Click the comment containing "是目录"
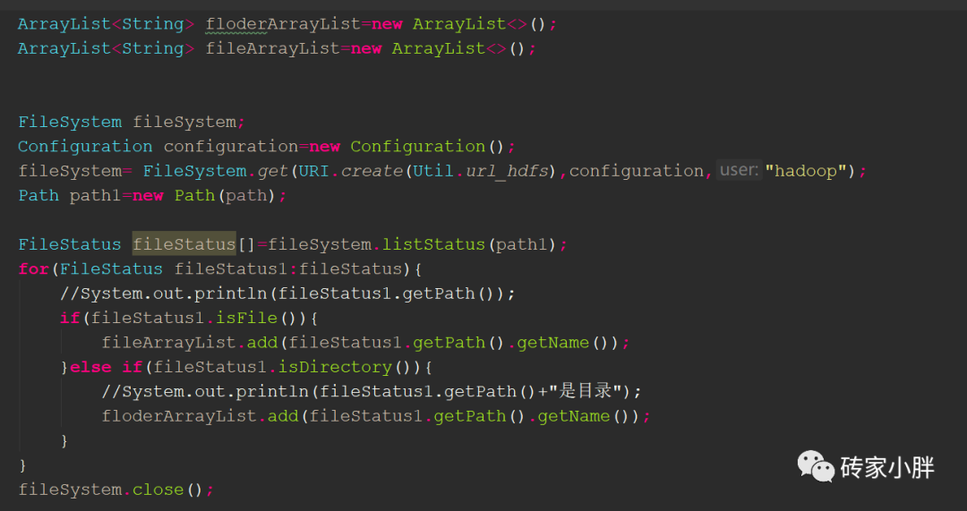967x511 pixels. tap(372, 391)
